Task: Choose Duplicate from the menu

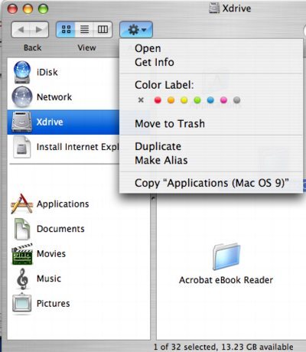Action: click(211, 147)
